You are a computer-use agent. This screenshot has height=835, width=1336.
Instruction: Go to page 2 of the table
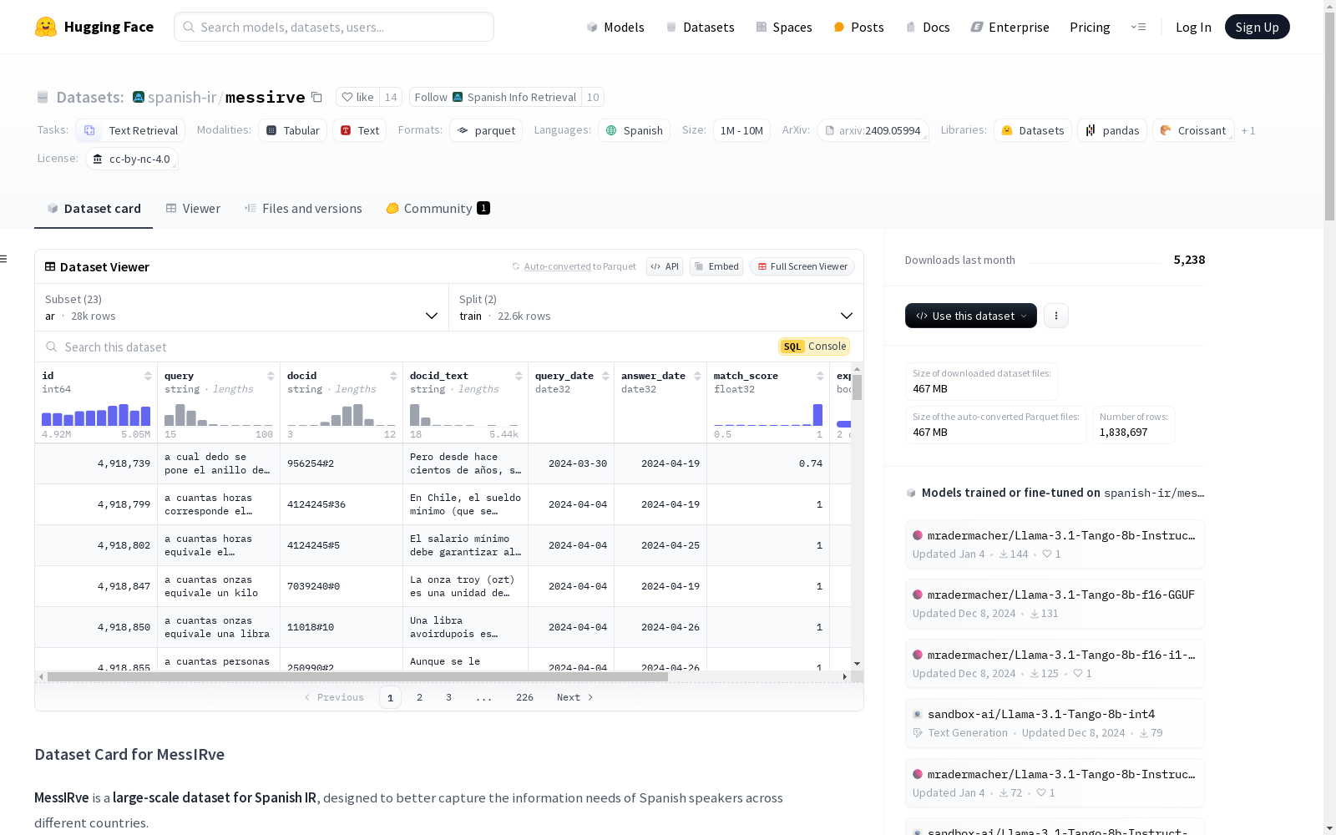(x=419, y=697)
